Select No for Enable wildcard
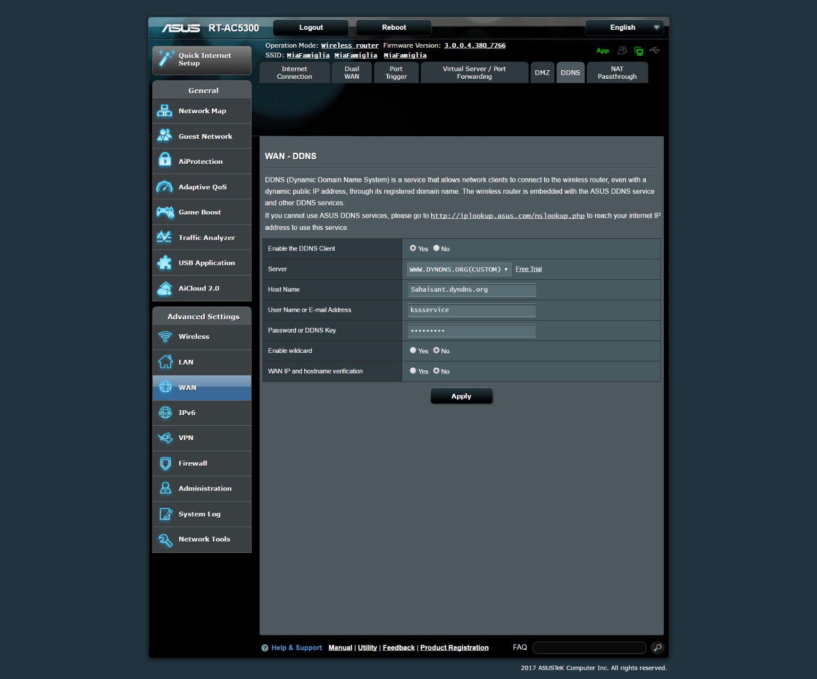817x679 pixels. [436, 350]
